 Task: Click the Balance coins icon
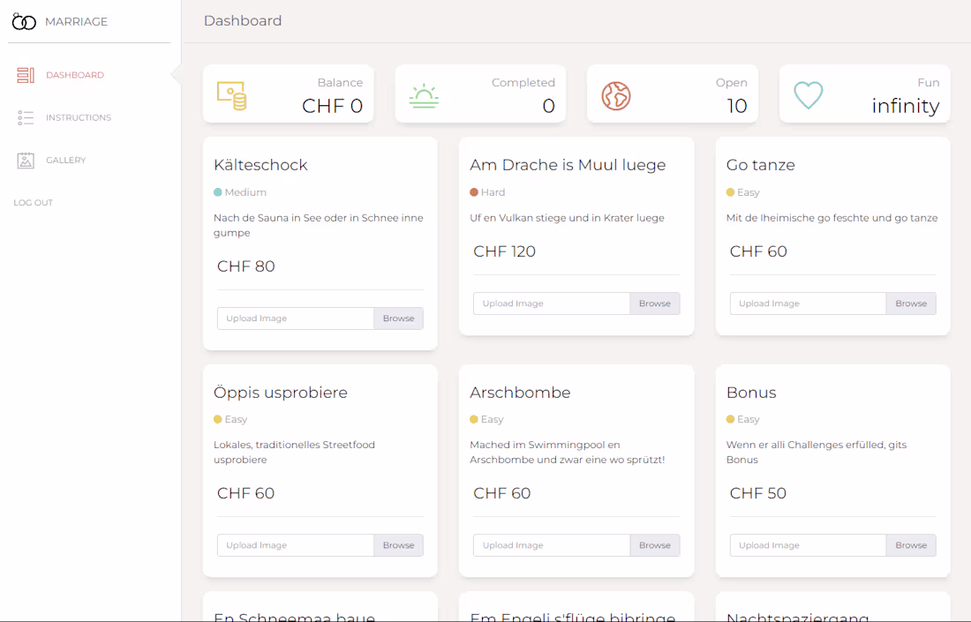(231, 95)
